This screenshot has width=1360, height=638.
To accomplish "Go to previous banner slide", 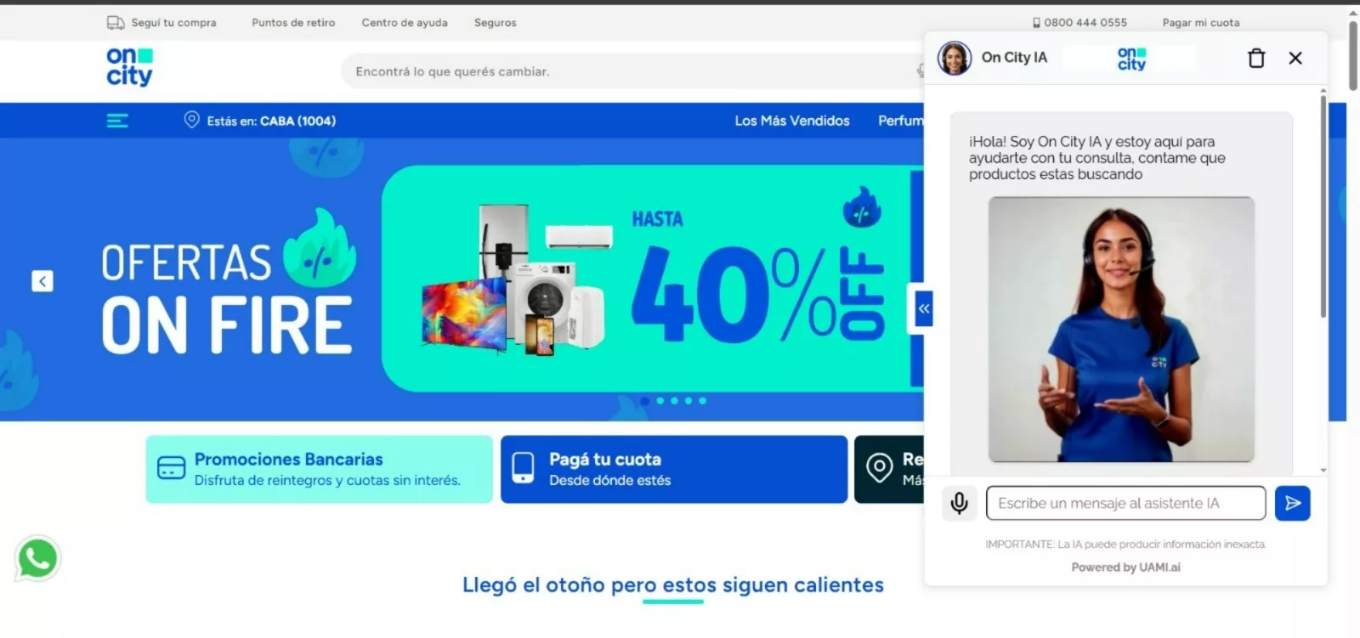I will point(42,281).
